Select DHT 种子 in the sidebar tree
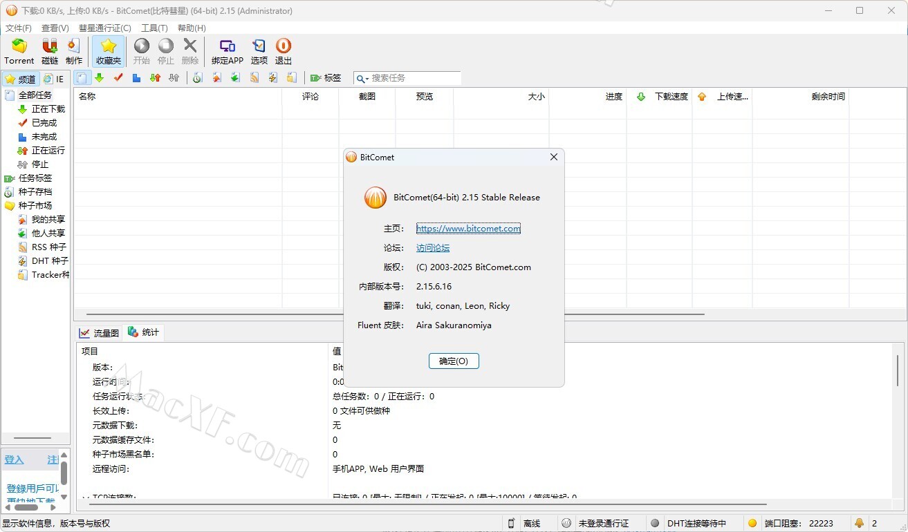Screen dimensions: 908x532 coord(50,261)
